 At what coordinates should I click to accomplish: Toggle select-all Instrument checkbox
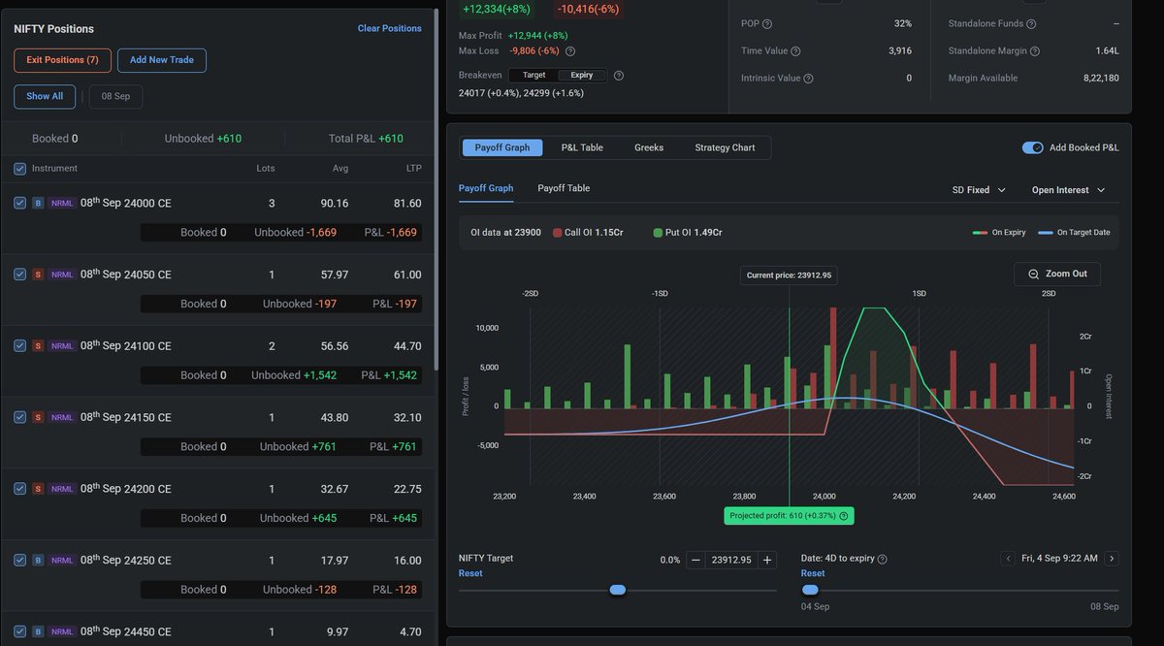[20, 169]
